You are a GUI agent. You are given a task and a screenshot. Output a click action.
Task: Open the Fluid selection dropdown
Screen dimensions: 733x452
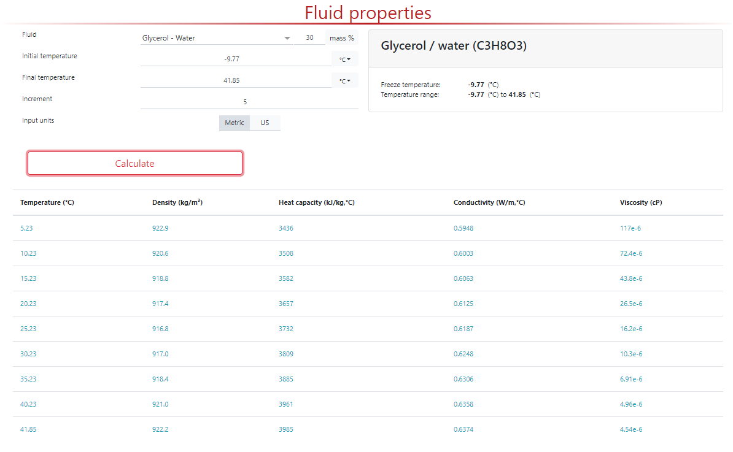[x=286, y=37]
